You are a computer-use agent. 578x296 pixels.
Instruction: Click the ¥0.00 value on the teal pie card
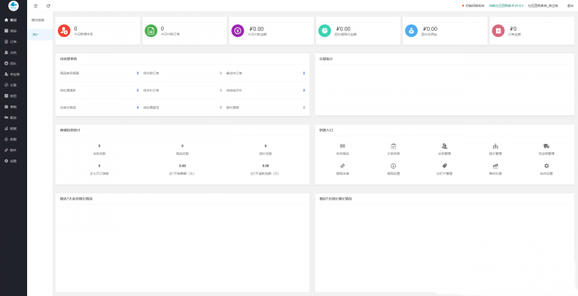click(343, 29)
